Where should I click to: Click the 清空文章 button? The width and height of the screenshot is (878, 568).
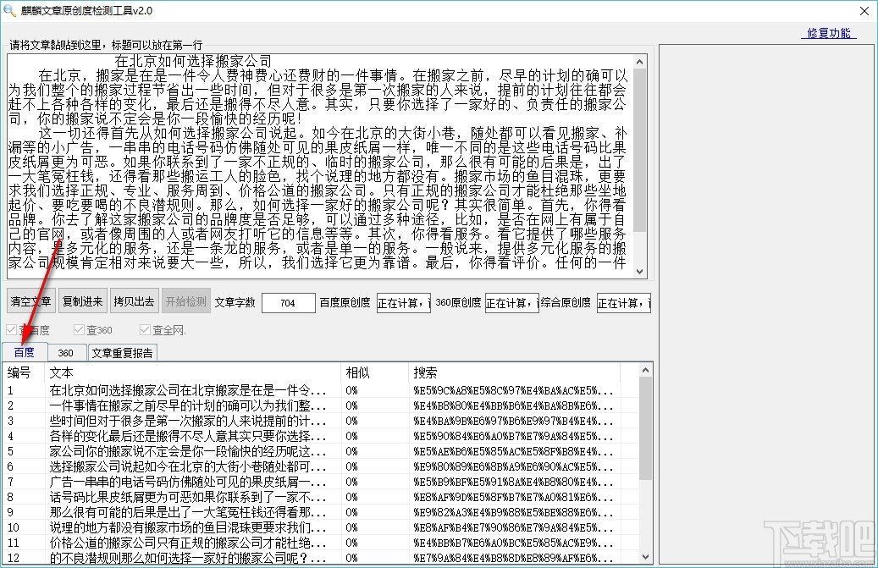30,301
